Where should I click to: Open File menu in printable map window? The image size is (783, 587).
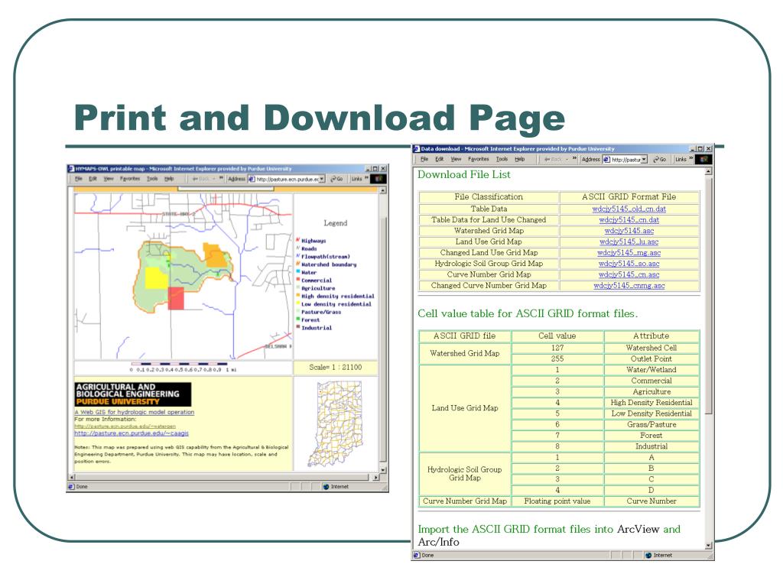click(x=79, y=179)
